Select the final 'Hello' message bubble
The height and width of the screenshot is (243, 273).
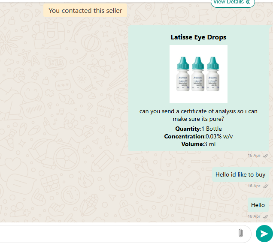point(258,205)
